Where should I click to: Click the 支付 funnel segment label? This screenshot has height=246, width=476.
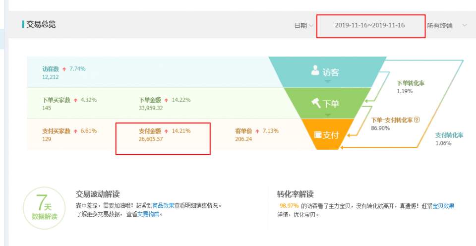click(331, 134)
